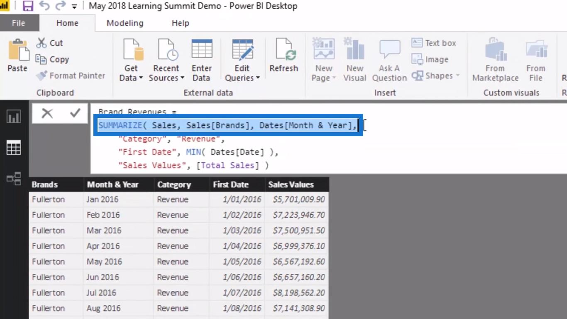Open the Quick Access Toolbar customize arrow
The image size is (567, 319).
tap(74, 7)
